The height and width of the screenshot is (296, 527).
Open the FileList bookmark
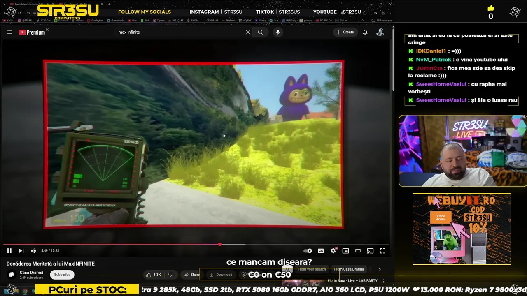coord(341,20)
